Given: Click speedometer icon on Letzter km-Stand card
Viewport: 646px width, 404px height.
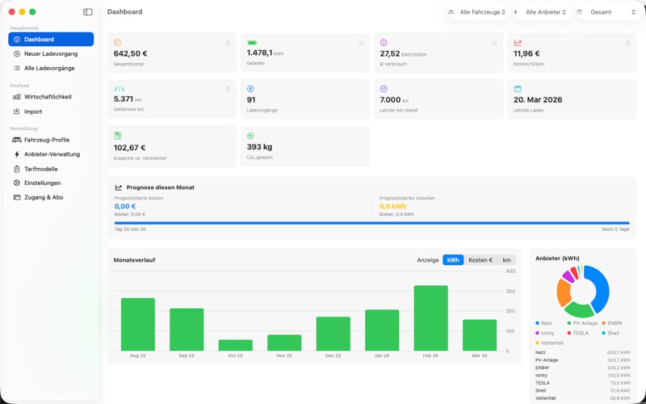Looking at the screenshot, I should click(x=384, y=89).
